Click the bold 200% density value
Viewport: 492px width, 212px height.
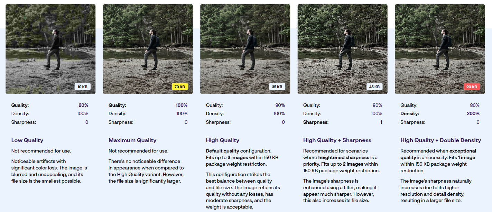point(473,113)
